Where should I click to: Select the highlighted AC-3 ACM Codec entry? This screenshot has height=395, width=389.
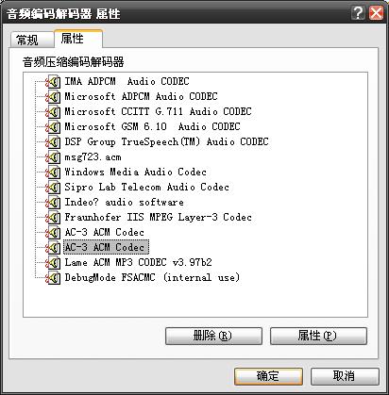coord(106,247)
